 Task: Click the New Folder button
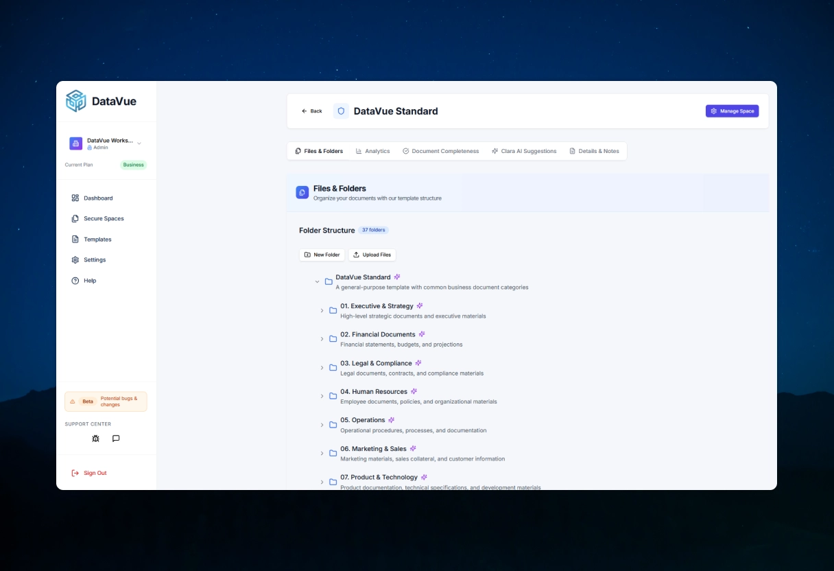[x=322, y=255]
